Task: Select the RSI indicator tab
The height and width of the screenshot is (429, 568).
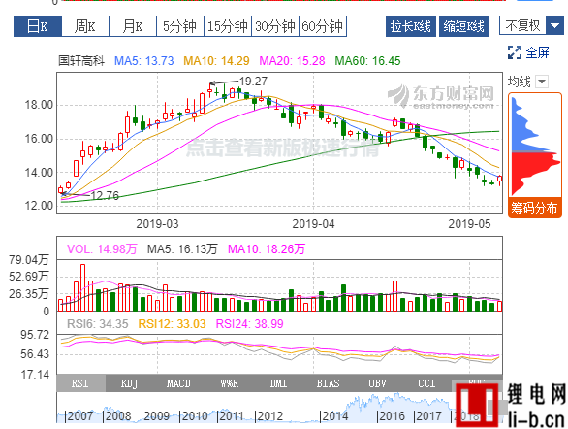Action: click(x=80, y=383)
